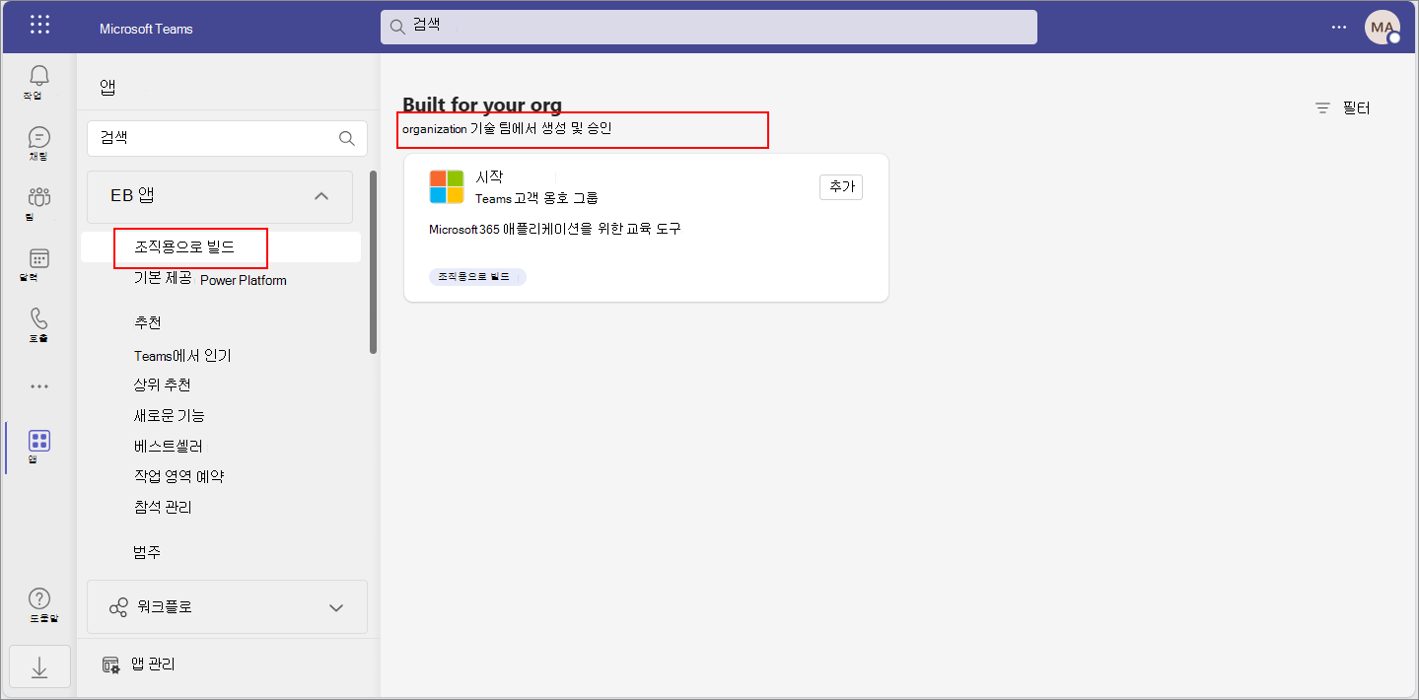This screenshot has width=1419, height=700.
Task: Open Teams에서 인기 category
Action: click(x=182, y=355)
